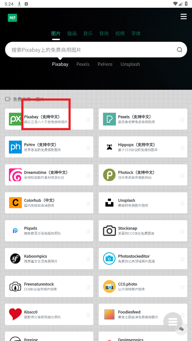Tap the Dreamstime pink spiral logo
The width and height of the screenshot is (192, 341).
coord(15,175)
